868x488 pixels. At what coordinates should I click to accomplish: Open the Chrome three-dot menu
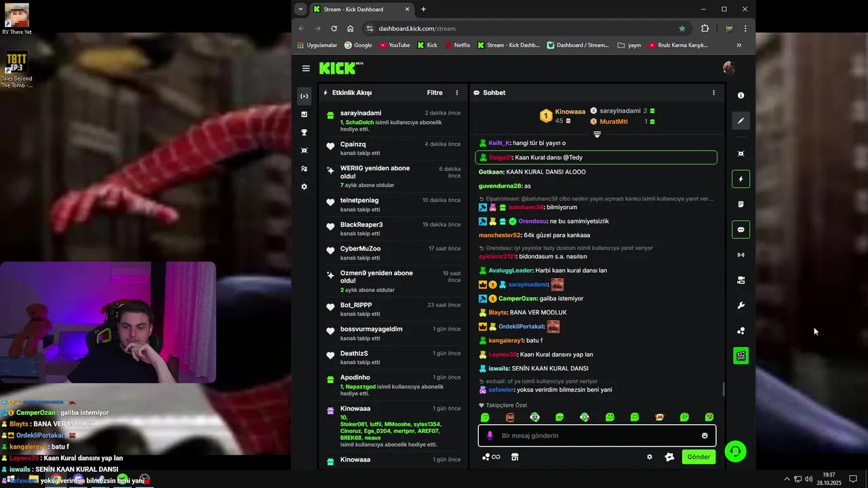(x=745, y=28)
